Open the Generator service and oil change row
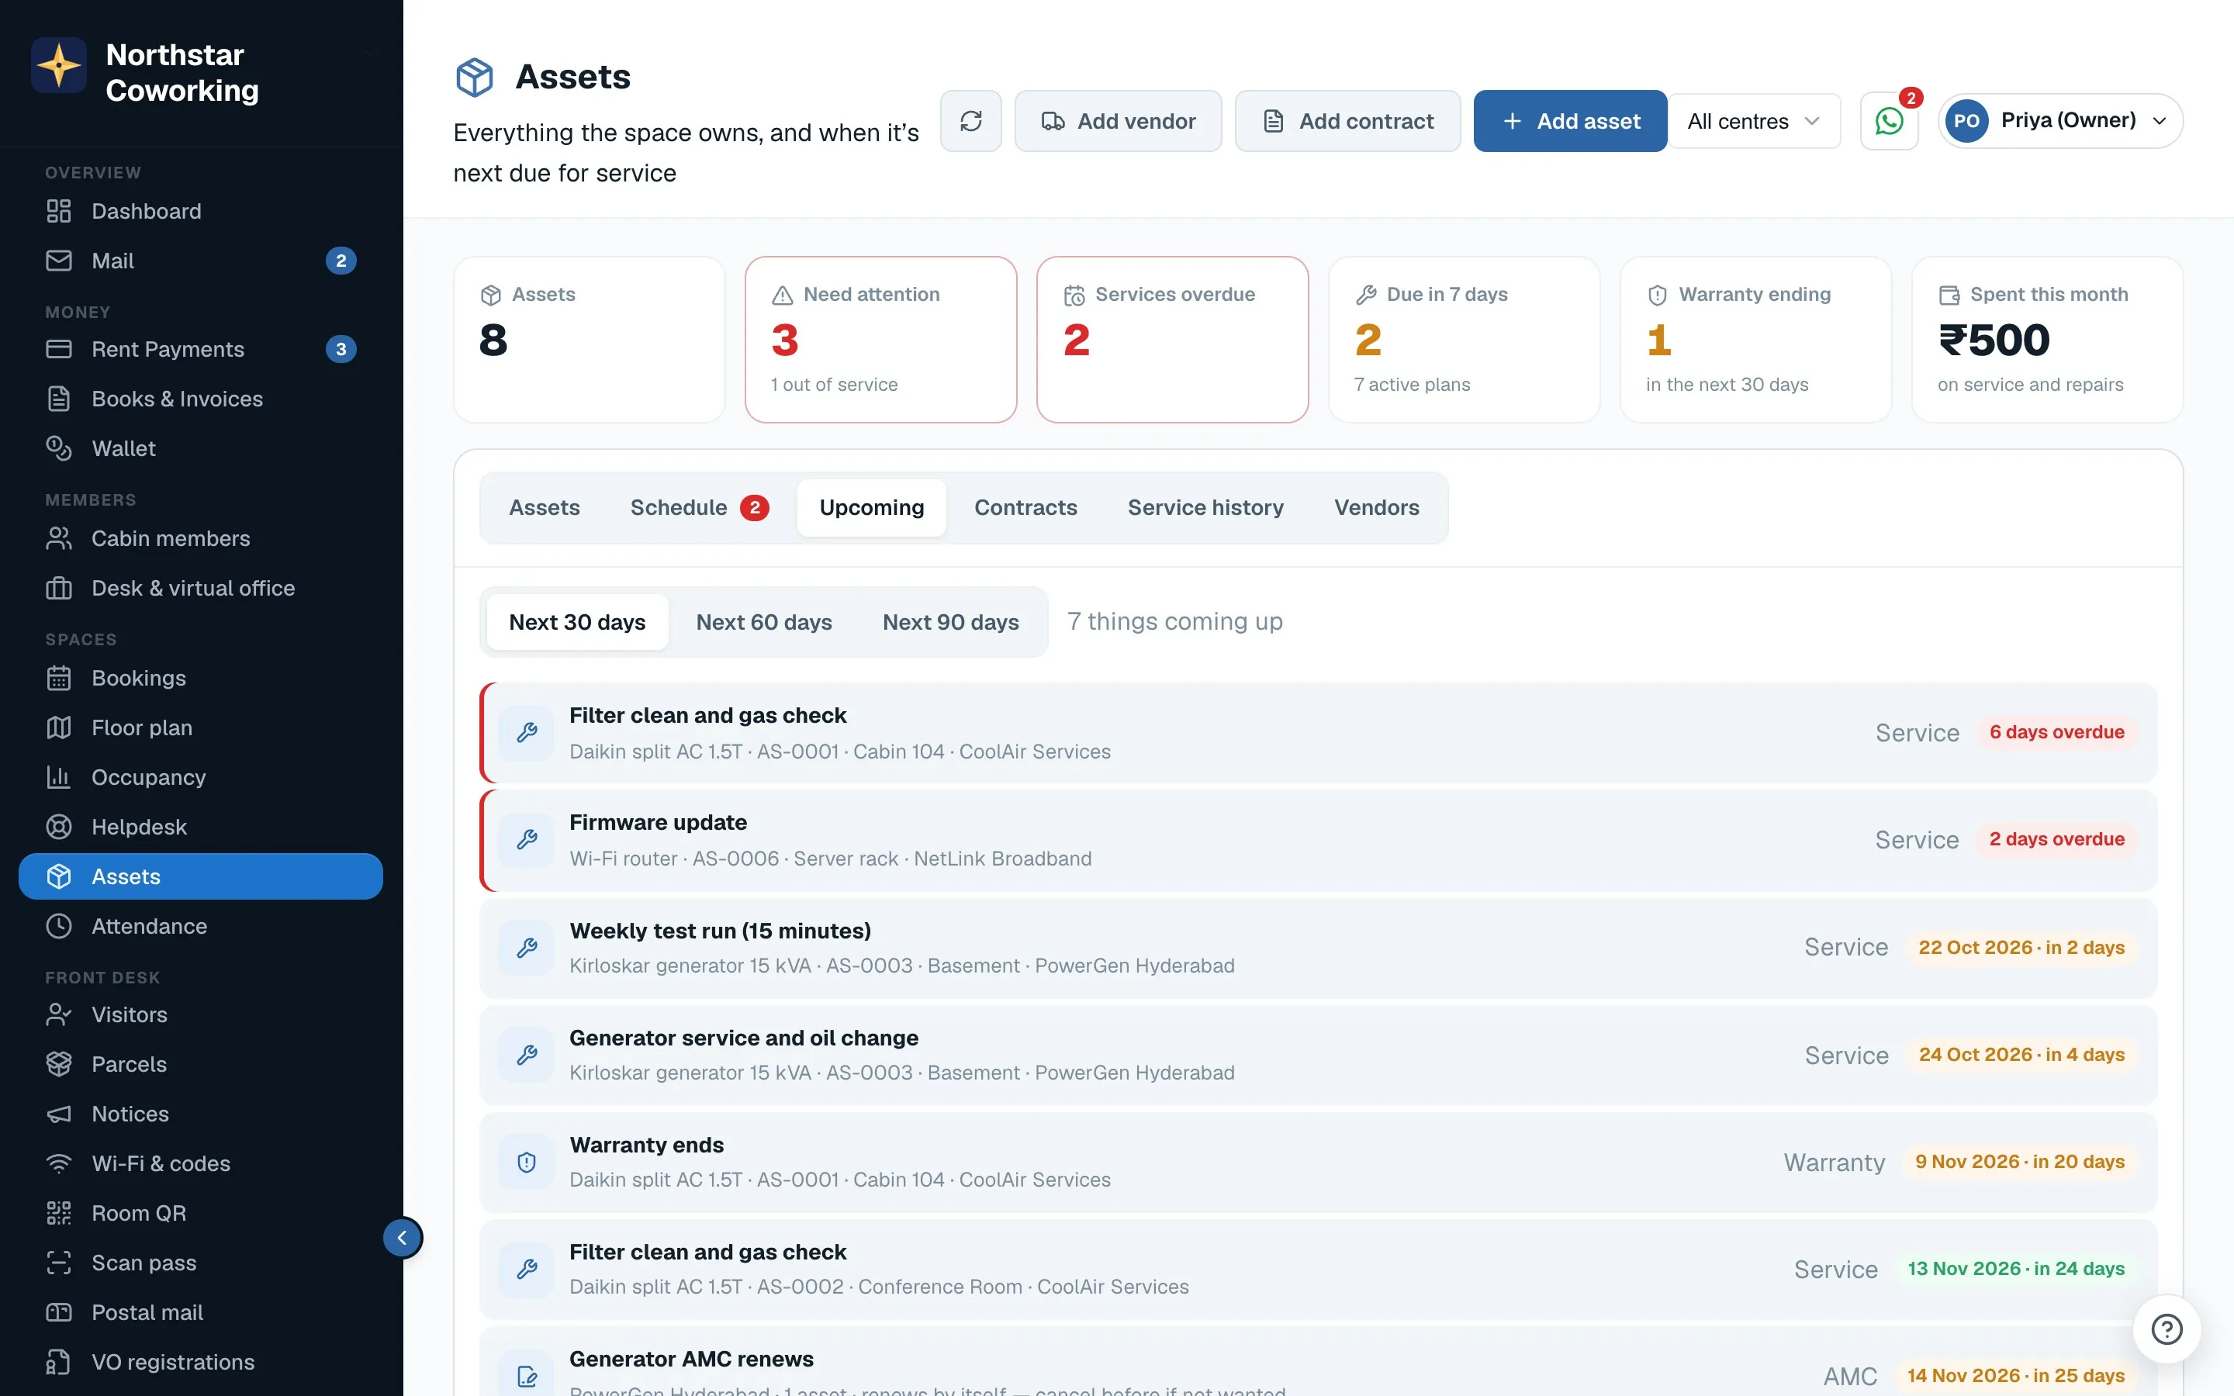The height and width of the screenshot is (1396, 2234). [x=1318, y=1055]
